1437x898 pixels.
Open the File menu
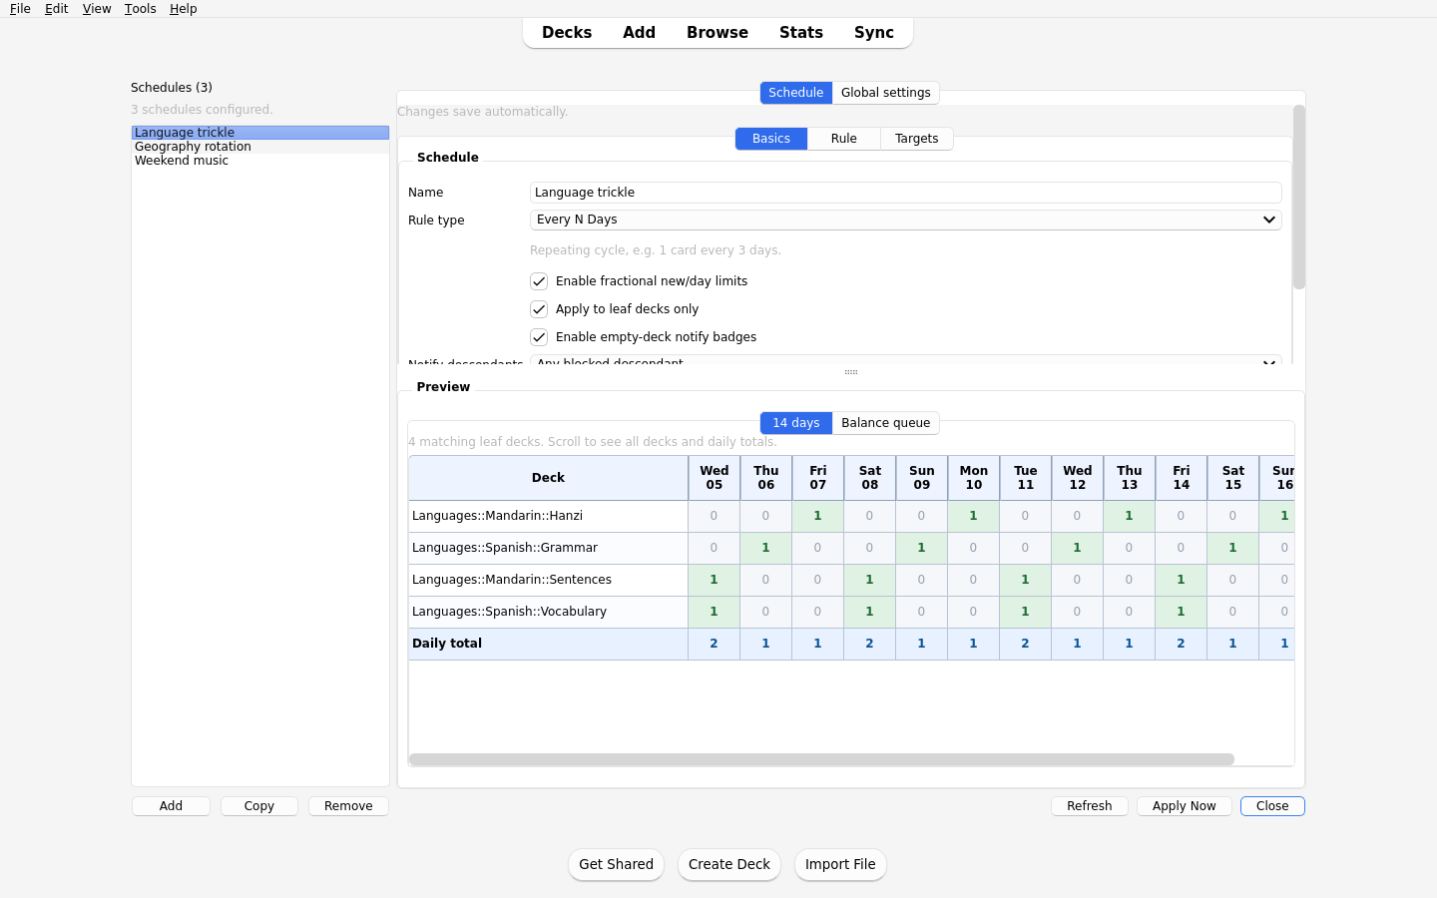(20, 9)
